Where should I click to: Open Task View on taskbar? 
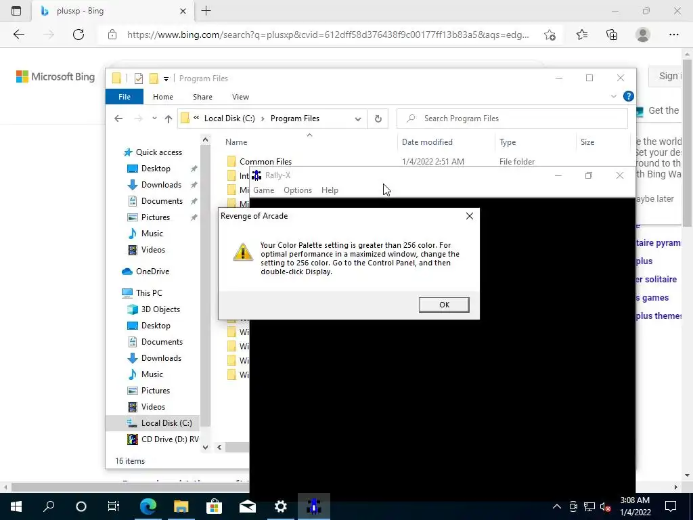(114, 506)
